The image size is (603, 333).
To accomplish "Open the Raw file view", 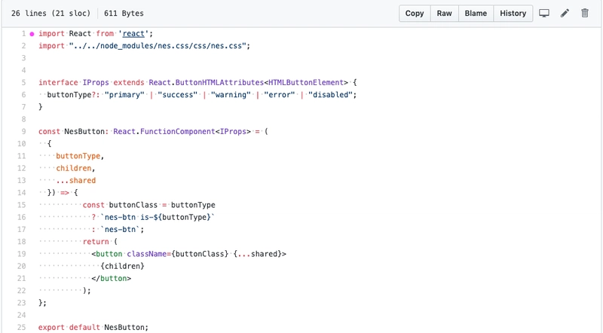I will (445, 14).
